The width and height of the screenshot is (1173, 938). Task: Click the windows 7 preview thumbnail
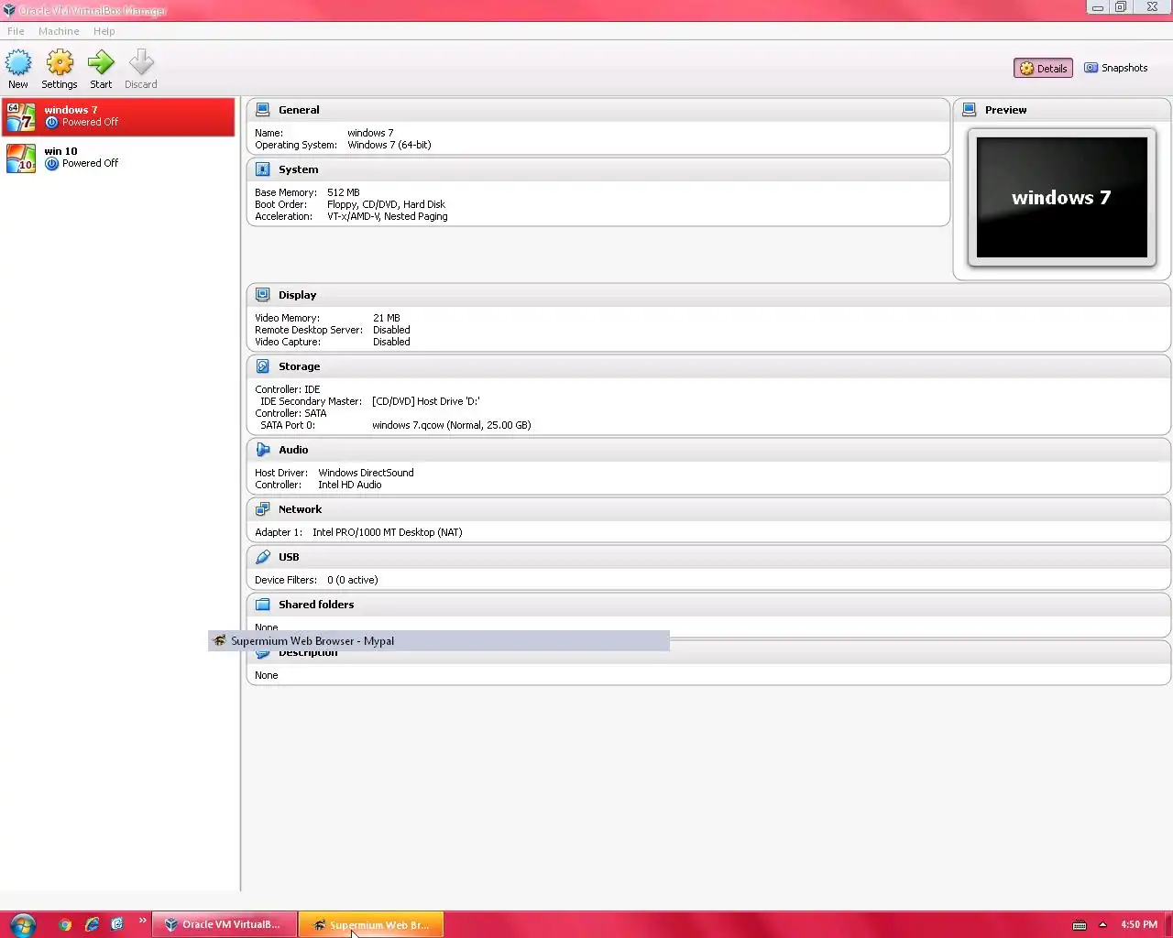(1062, 197)
